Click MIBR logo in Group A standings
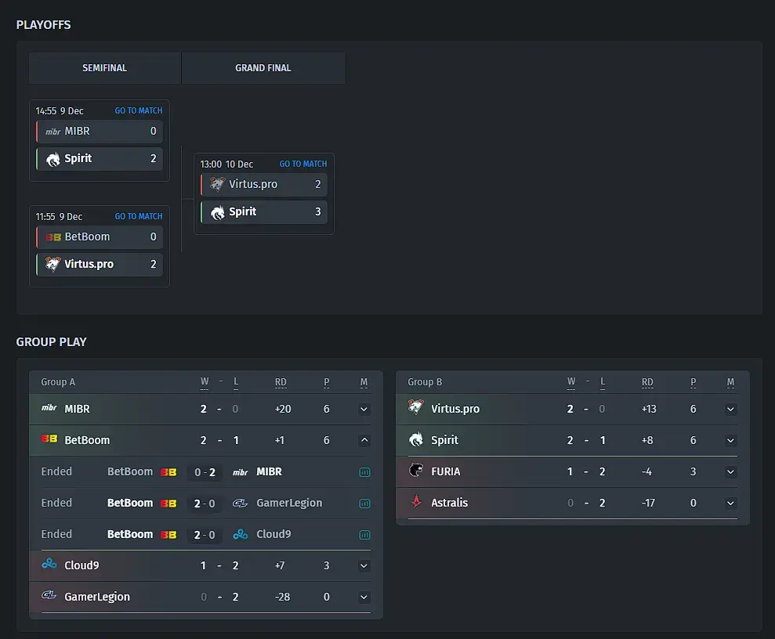 click(x=49, y=408)
